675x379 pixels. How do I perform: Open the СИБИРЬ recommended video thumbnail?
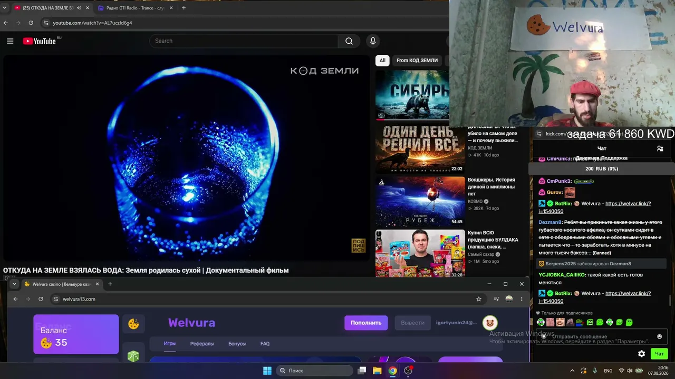click(x=412, y=95)
